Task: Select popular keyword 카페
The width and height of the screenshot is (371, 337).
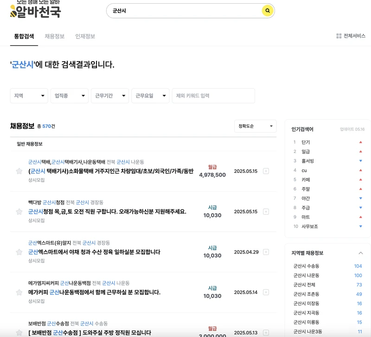Action: (306, 180)
